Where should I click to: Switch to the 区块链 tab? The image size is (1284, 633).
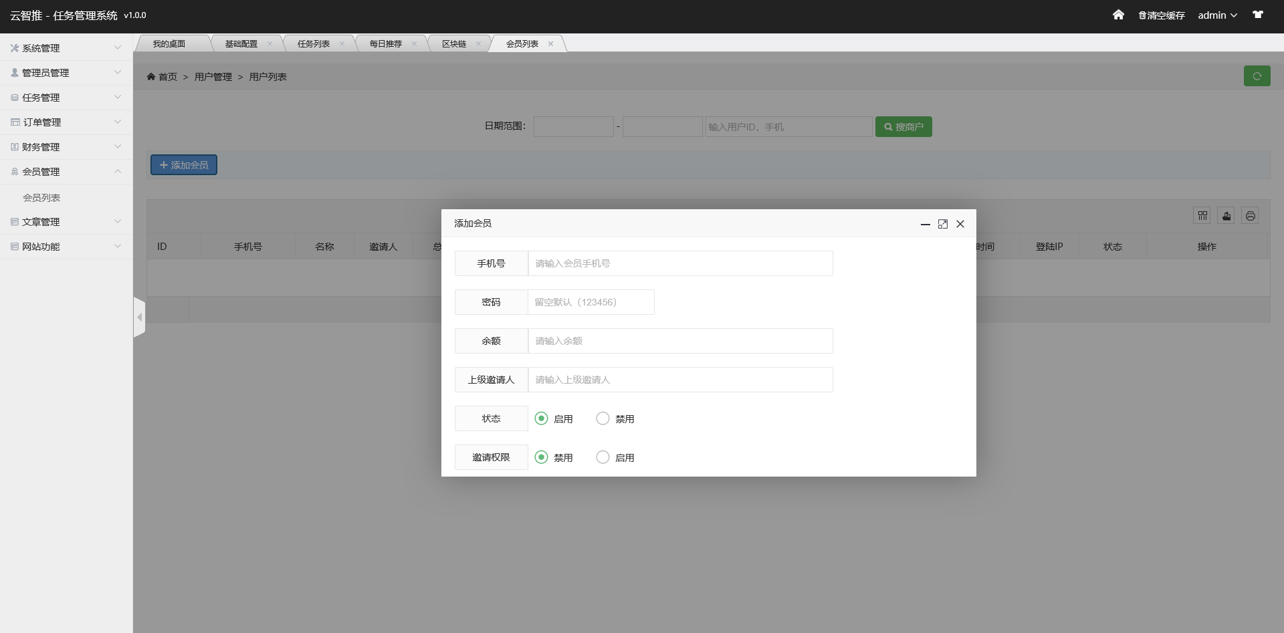454,44
